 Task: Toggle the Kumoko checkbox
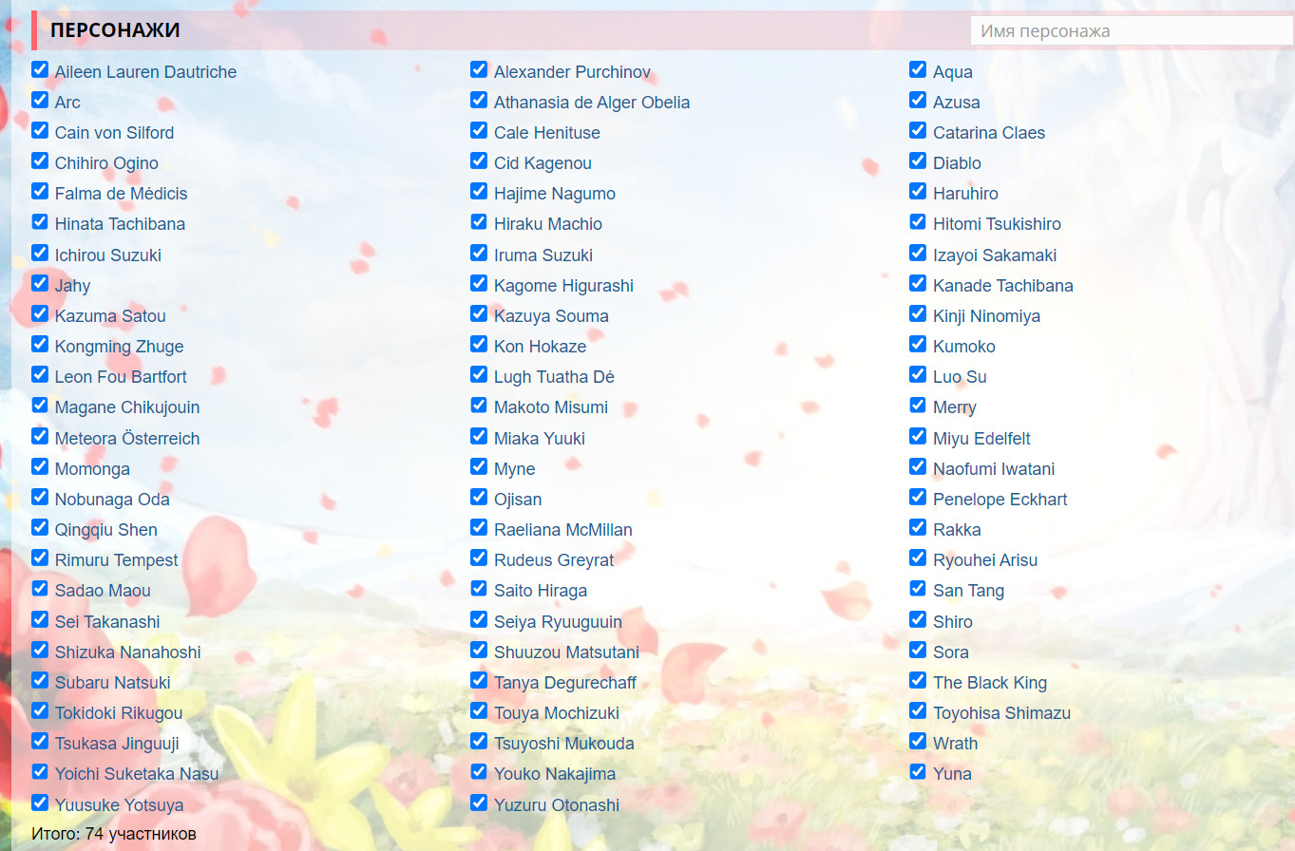(x=918, y=344)
